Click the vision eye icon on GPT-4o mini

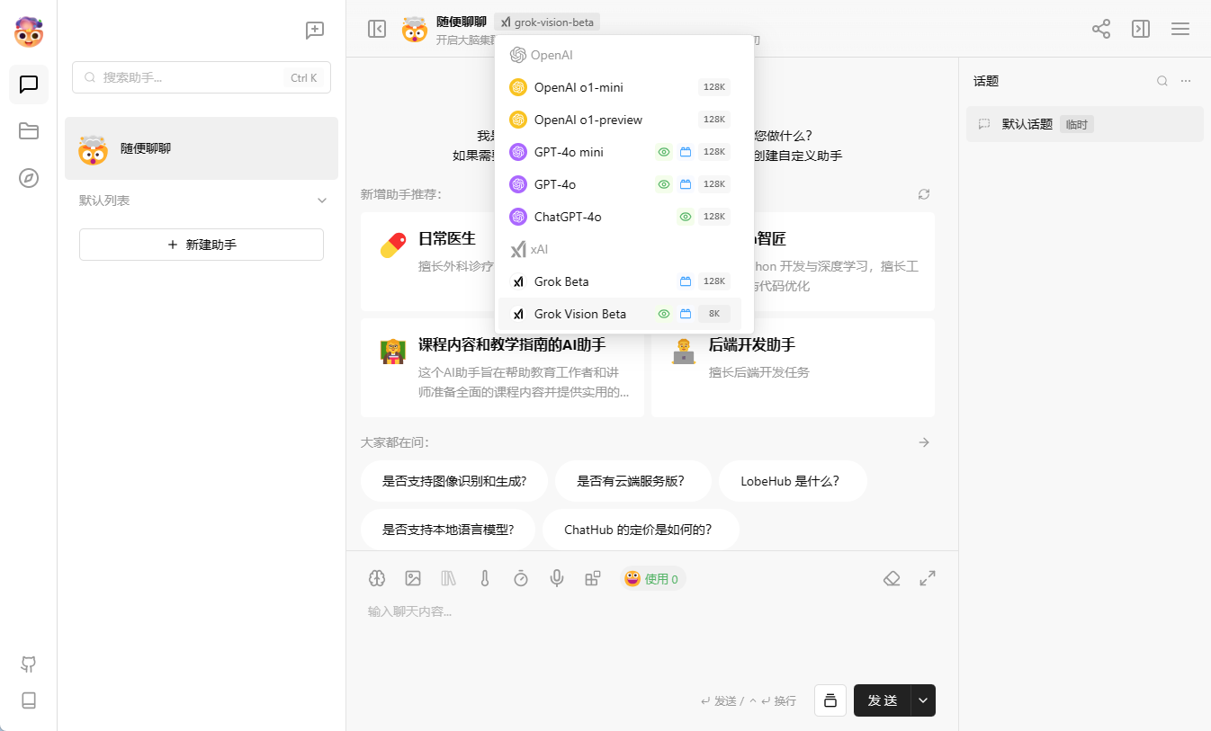pyautogui.click(x=664, y=152)
